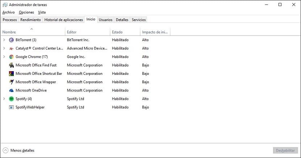Select the Inicio tab
Viewport: 301px width, 158px height.
tap(91, 19)
